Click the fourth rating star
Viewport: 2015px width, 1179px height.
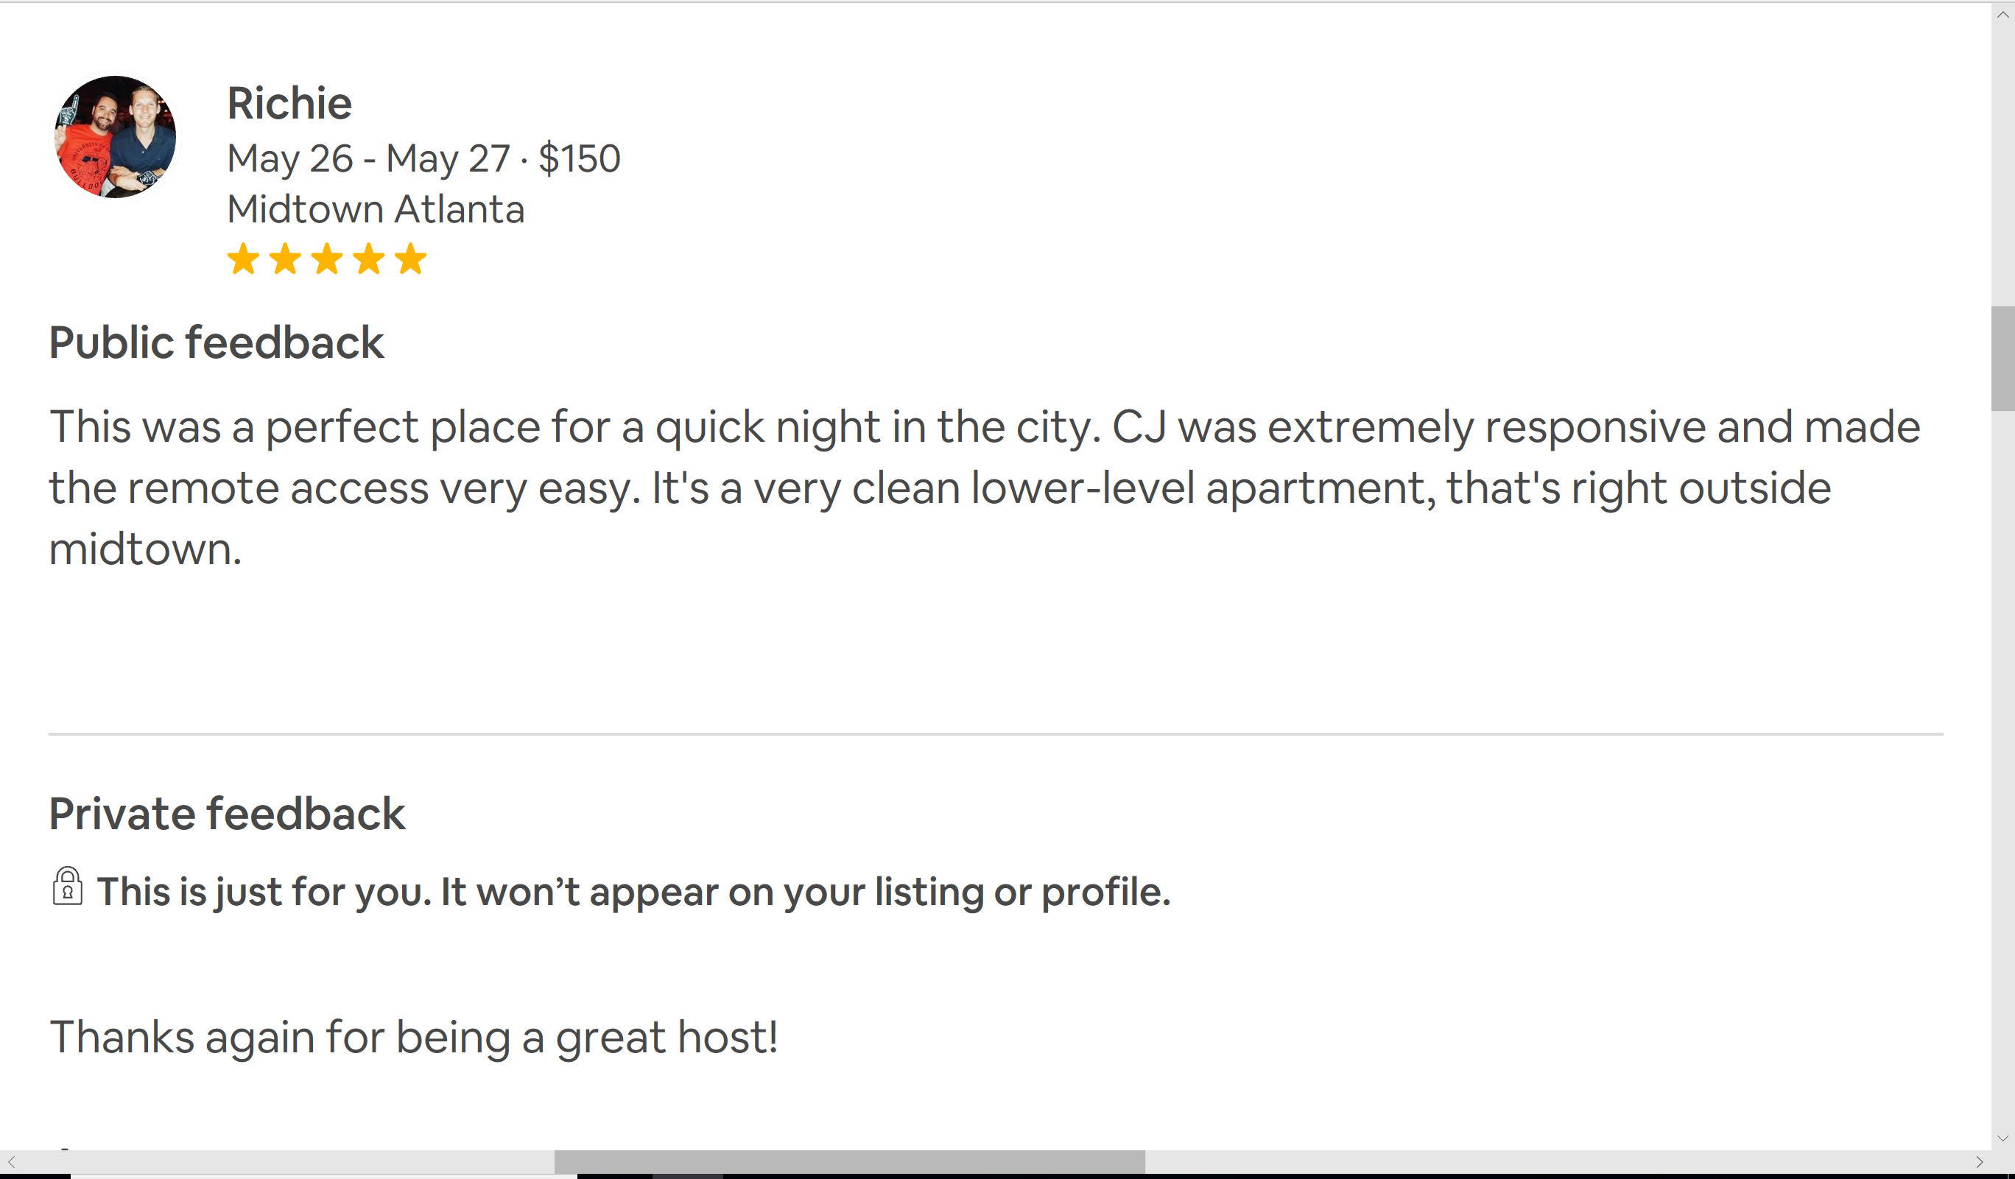click(369, 260)
